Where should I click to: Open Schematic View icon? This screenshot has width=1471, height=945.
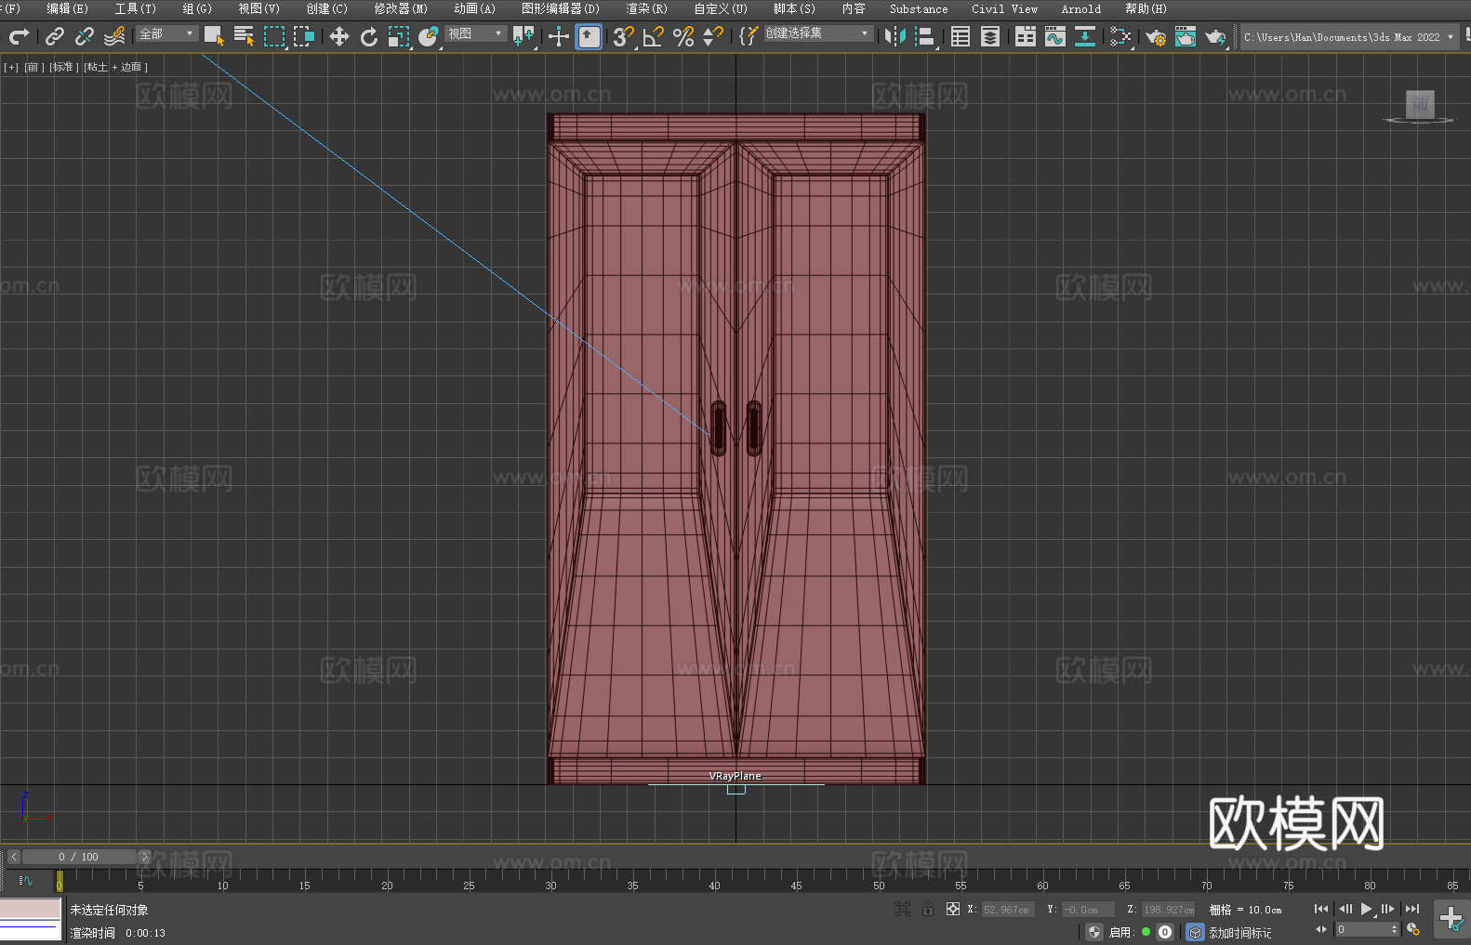pyautogui.click(x=1085, y=36)
